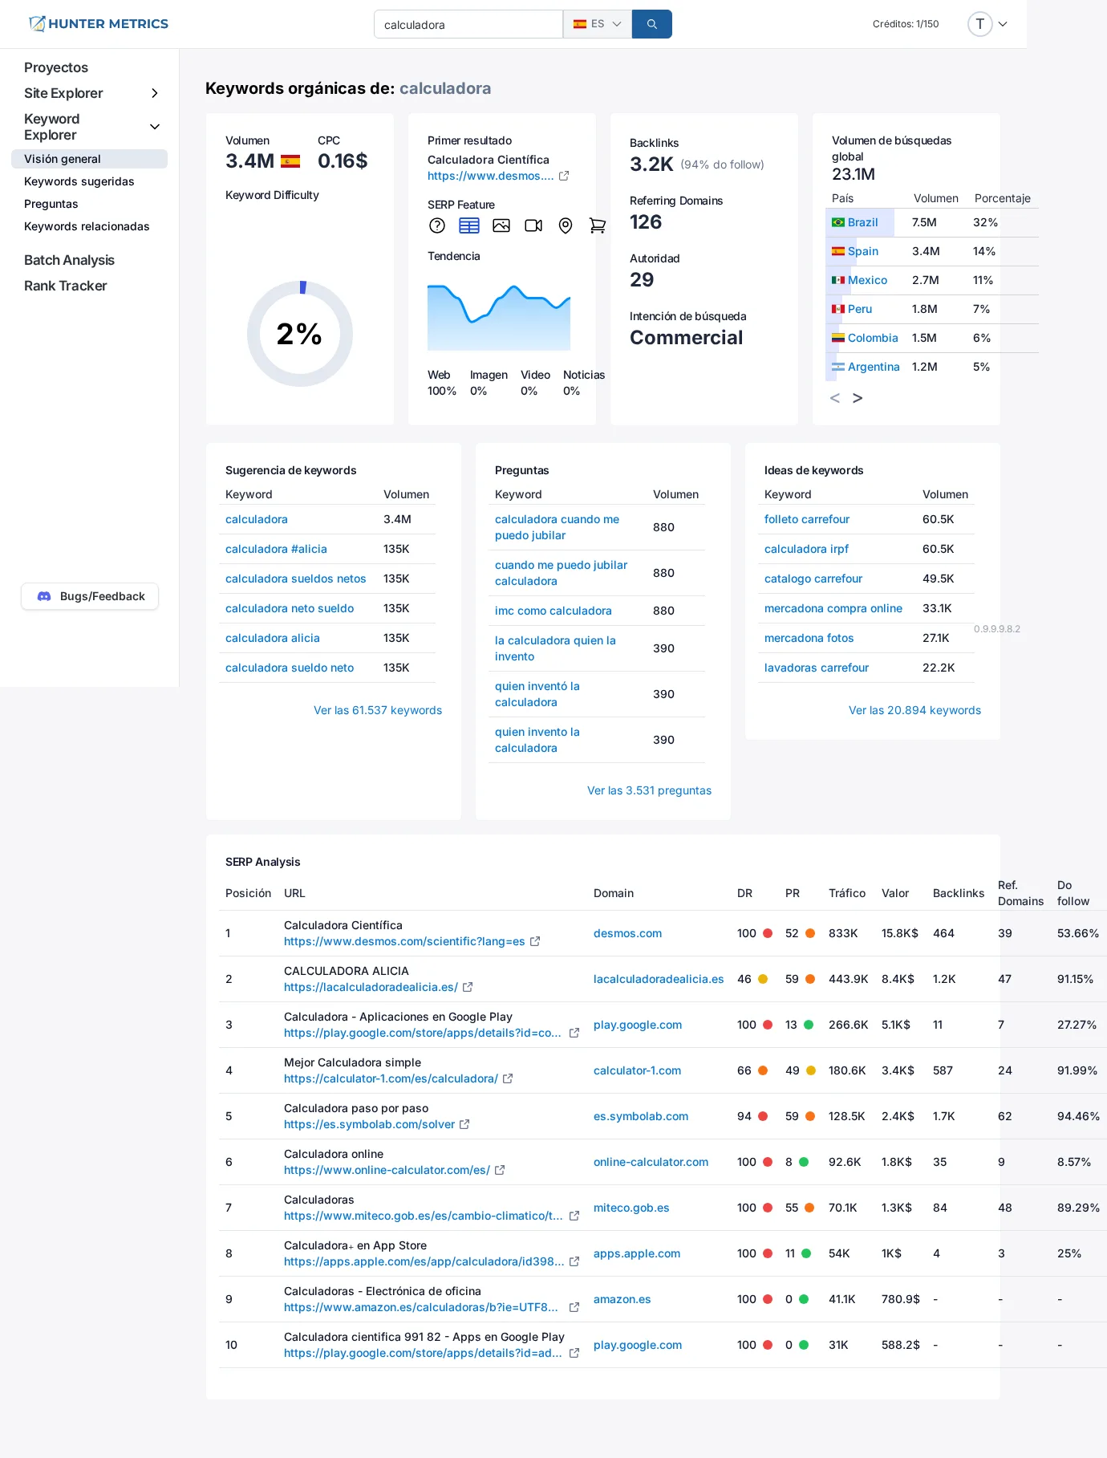Open Rank Tracker in sidebar

tap(65, 286)
